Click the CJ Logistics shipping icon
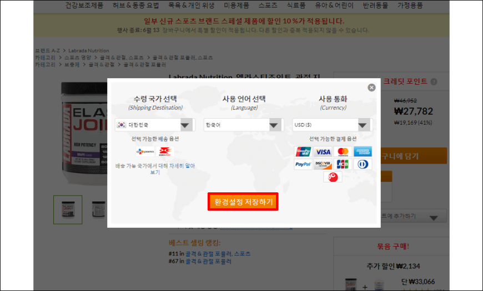This screenshot has height=291, width=483. pyautogui.click(x=145, y=151)
